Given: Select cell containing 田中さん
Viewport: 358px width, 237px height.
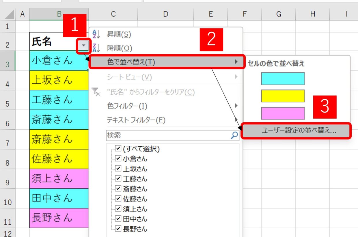Looking at the screenshot, I should click(59, 198).
